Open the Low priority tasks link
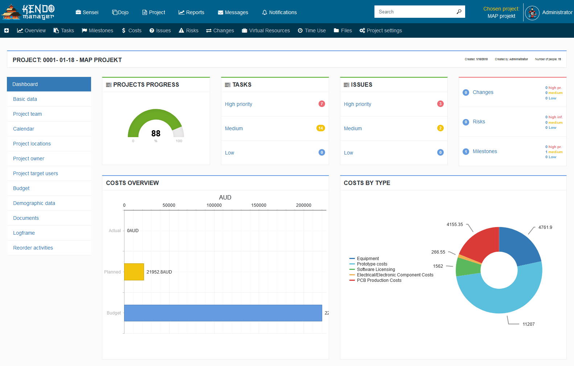This screenshot has height=366, width=574. coord(229,153)
